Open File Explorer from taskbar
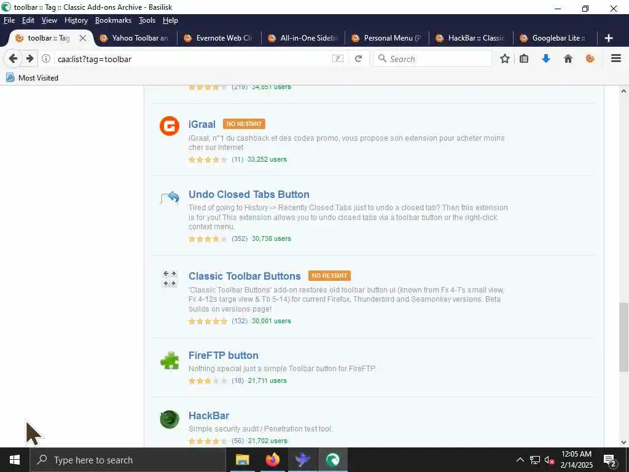The image size is (629, 472). 242,460
